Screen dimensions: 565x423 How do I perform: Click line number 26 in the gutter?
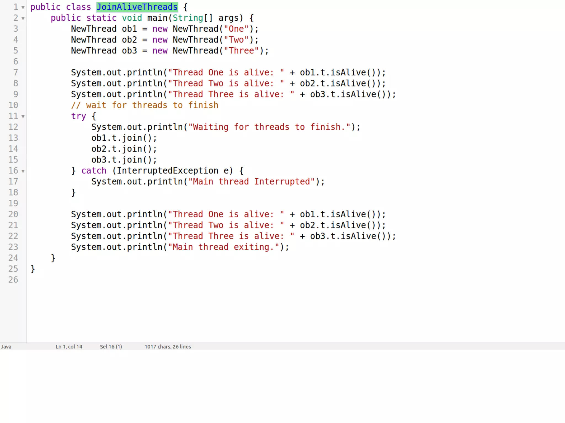click(x=13, y=280)
